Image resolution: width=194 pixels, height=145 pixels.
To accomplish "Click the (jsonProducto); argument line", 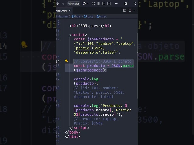I will tap(90, 70).
